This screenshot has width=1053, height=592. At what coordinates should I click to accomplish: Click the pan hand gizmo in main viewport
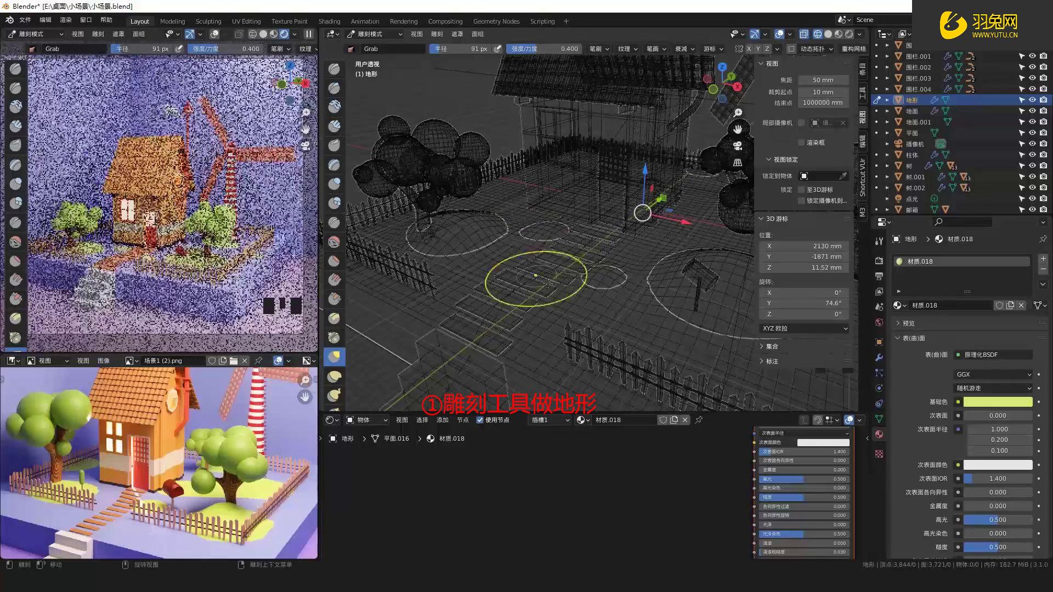click(738, 129)
